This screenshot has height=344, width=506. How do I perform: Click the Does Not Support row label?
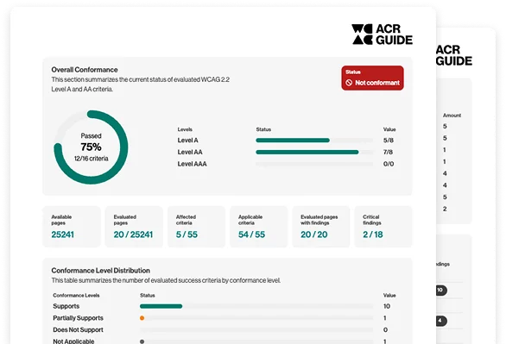[x=78, y=330]
